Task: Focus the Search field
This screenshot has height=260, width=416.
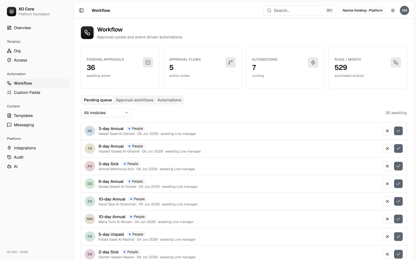Action: 300,10
